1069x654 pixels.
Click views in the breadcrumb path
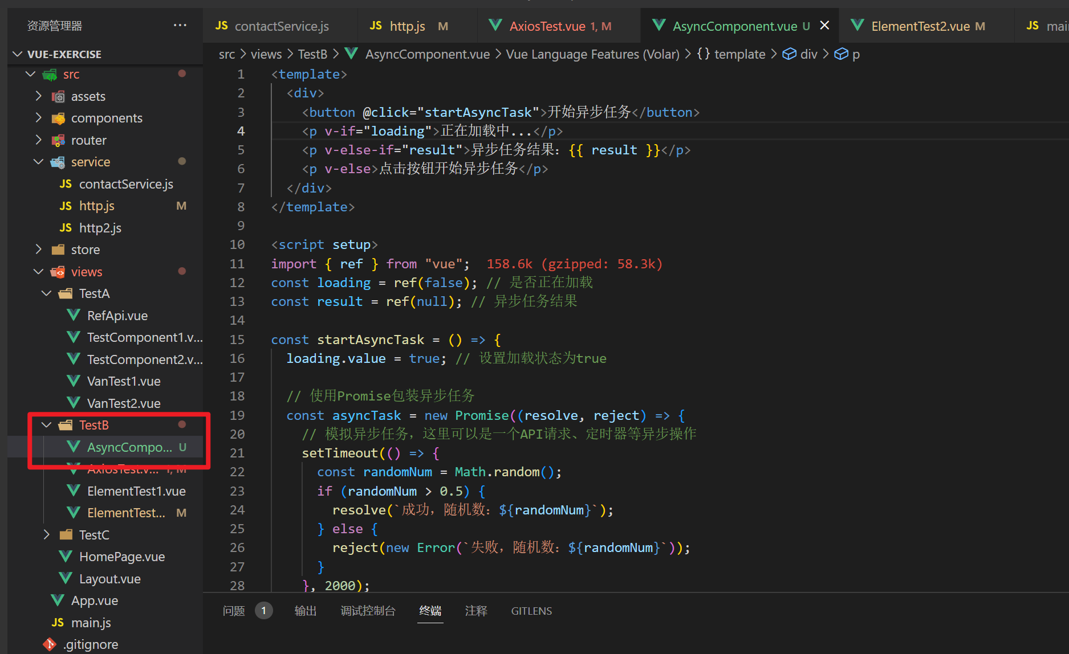(266, 54)
